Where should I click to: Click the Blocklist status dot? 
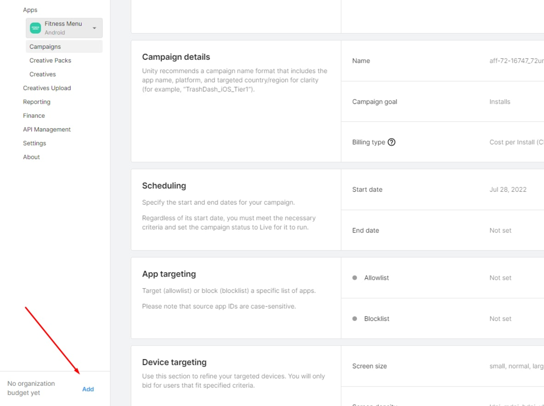tap(355, 318)
